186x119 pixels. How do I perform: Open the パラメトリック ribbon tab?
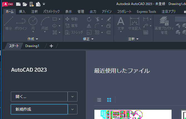pos(51,12)
